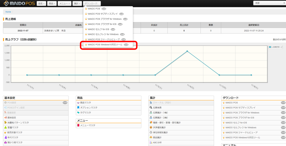Click download icon beside ブラウザ for iOS in ダウンロード panel
This screenshot has width=286, height=146.
click(x=224, y=118)
